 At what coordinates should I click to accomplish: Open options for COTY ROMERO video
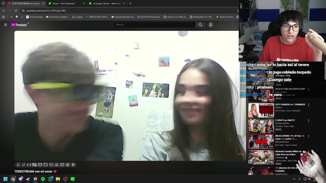(x=308, y=105)
